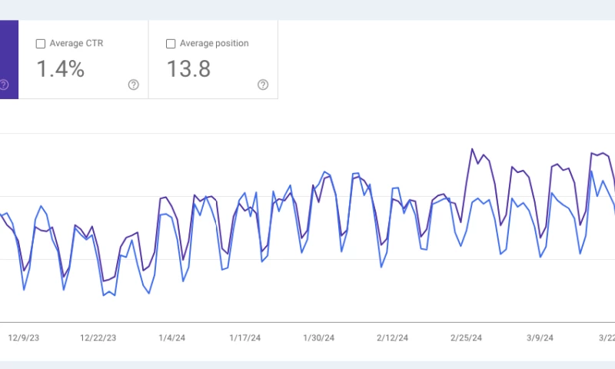Click help icon in Average position card
This screenshot has width=615, height=369.
coord(263,85)
